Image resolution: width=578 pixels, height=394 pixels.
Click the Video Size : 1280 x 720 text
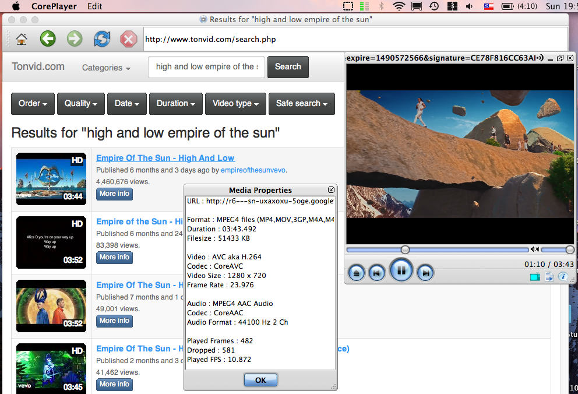[x=226, y=276]
